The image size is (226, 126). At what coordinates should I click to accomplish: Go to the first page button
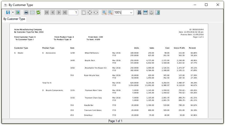(x=47, y=12)
